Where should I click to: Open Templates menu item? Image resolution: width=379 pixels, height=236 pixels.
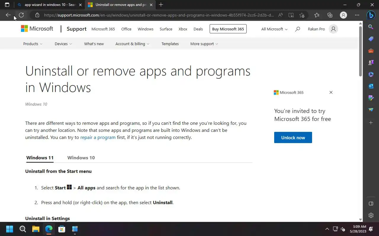click(x=170, y=44)
